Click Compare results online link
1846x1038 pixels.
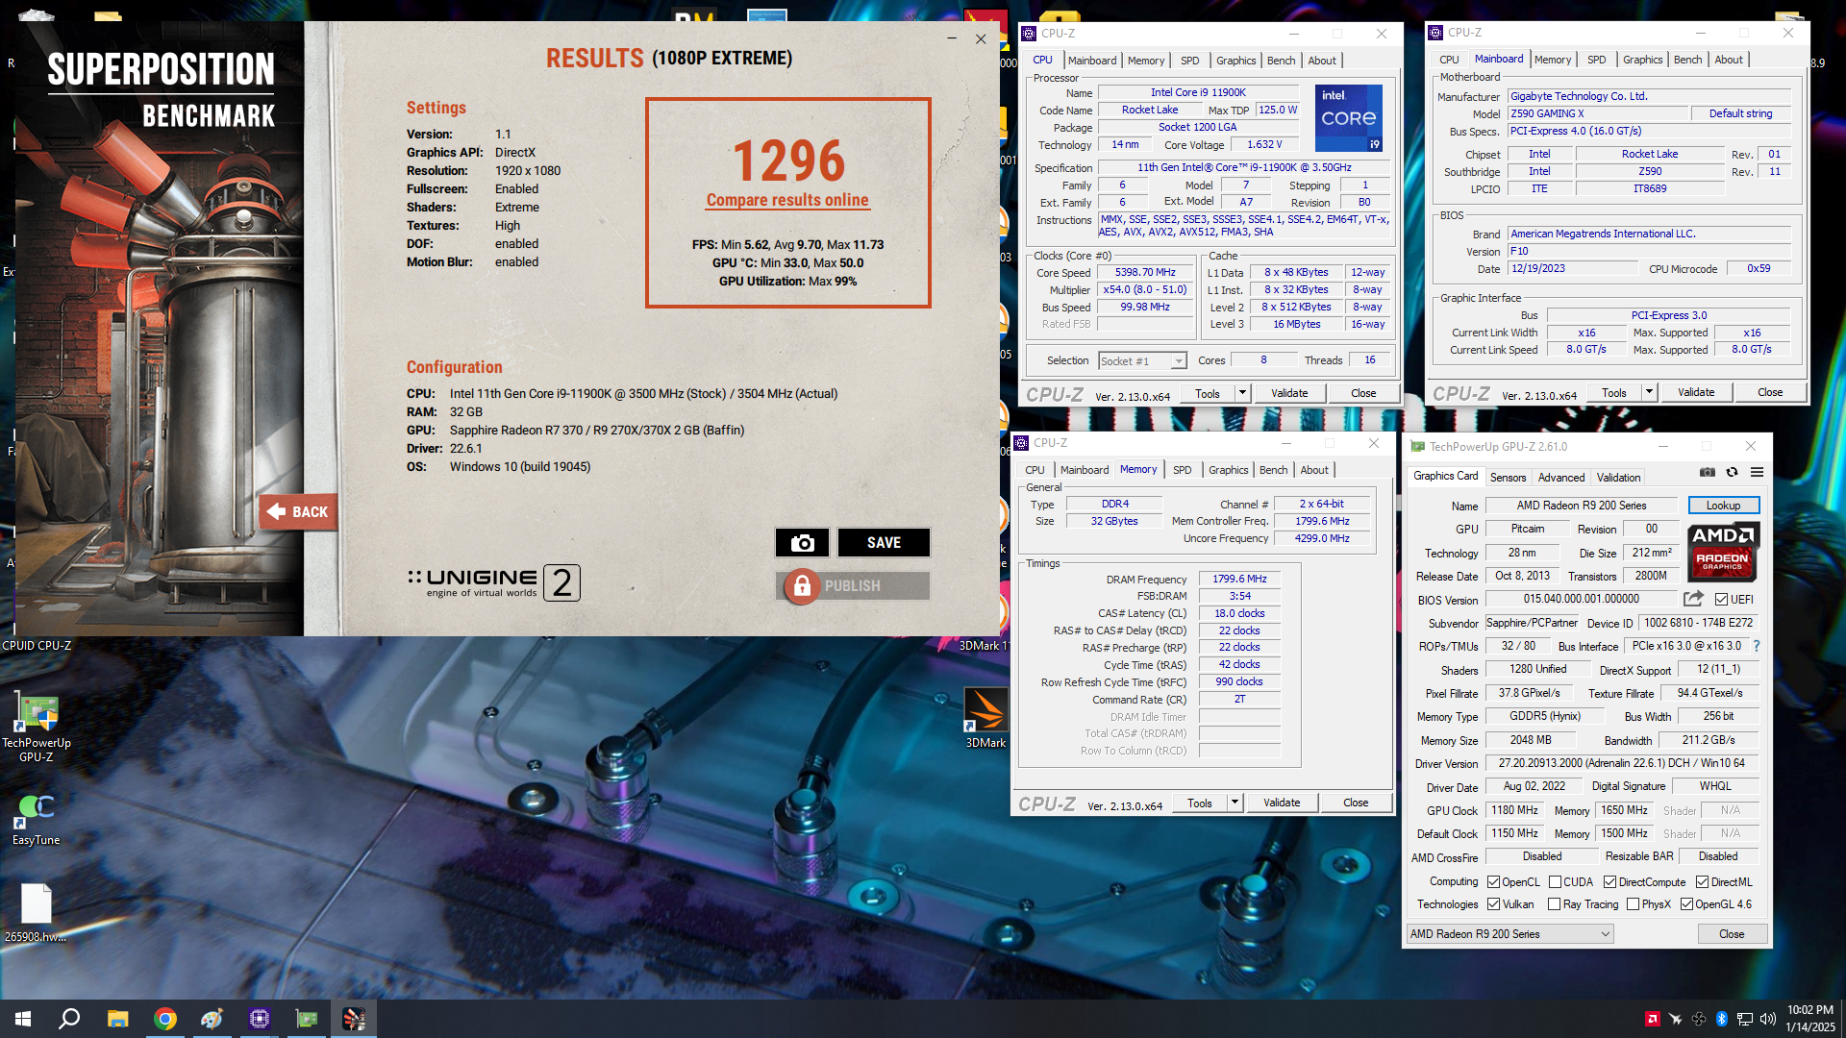787,200
